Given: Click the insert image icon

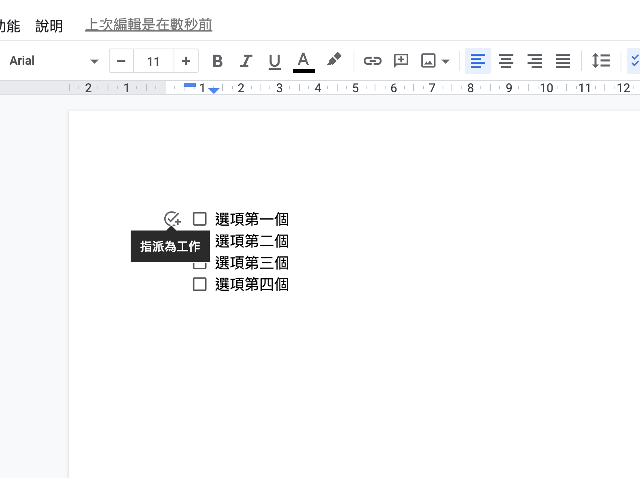Looking at the screenshot, I should (428, 61).
